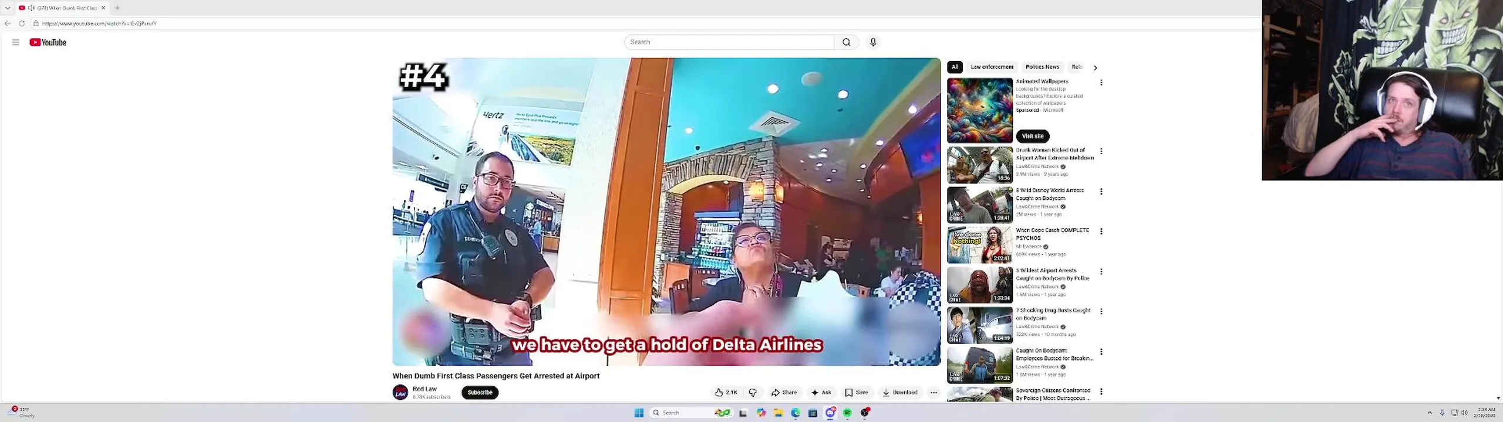Open options for 7 Shocking Drug Busts video
The width and height of the screenshot is (1503, 422).
1101,312
